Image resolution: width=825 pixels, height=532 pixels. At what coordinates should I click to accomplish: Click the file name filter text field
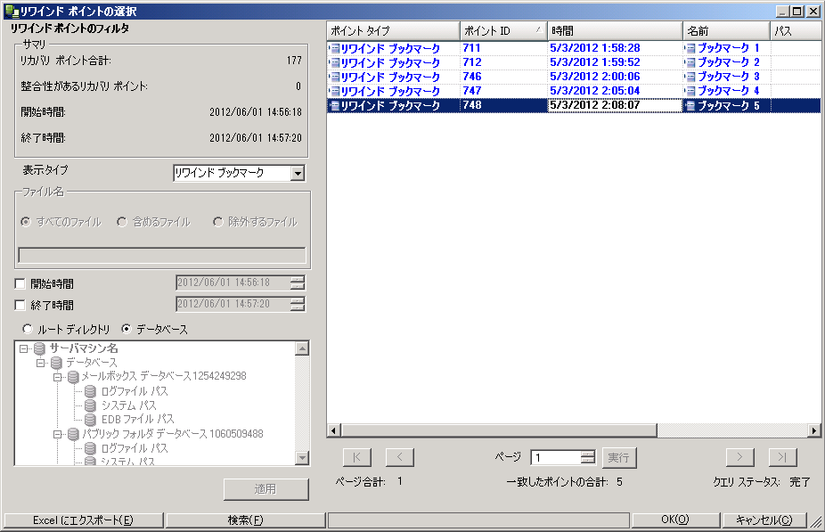coord(162,255)
